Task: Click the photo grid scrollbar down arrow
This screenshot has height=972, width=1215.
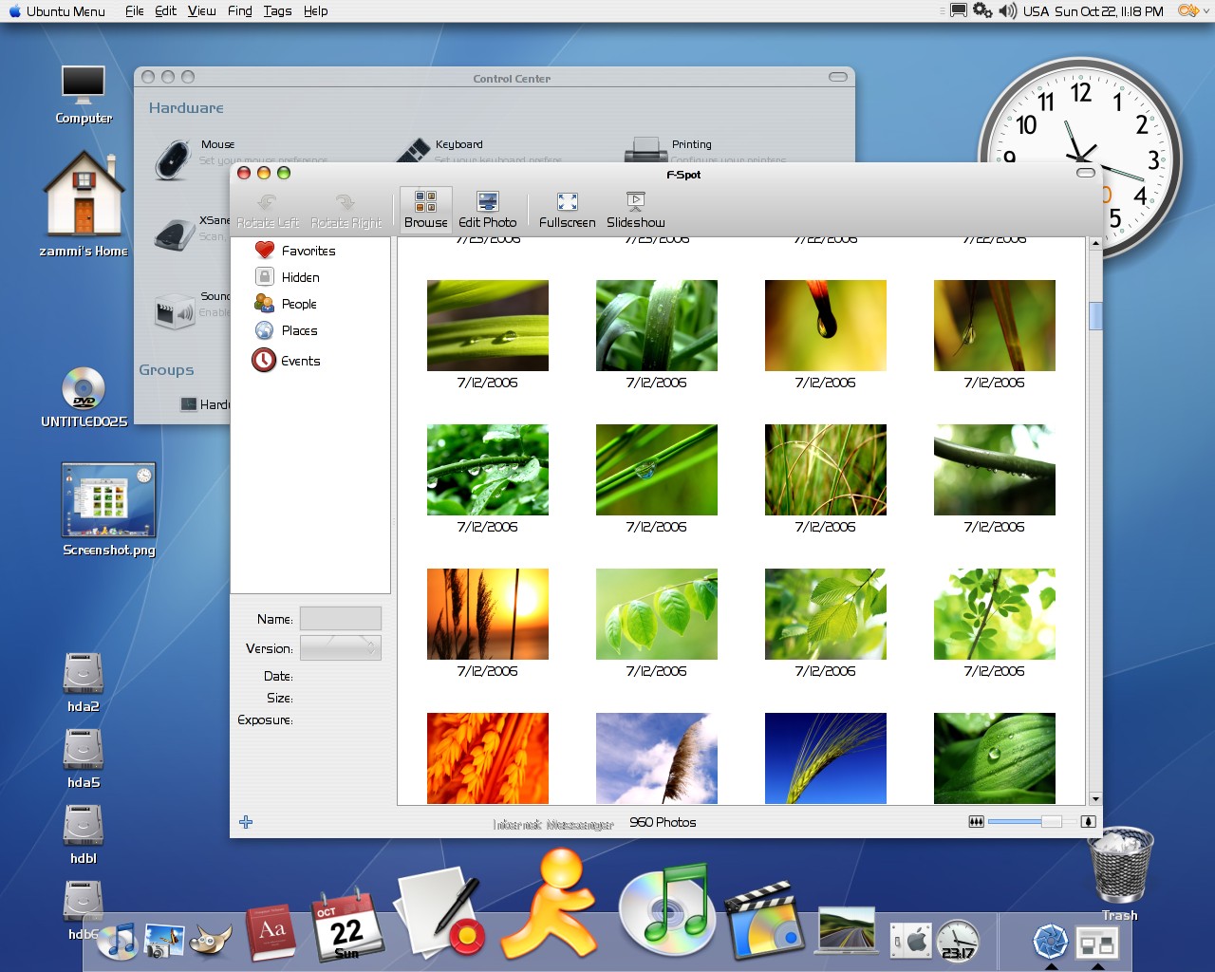Action: [x=1095, y=799]
